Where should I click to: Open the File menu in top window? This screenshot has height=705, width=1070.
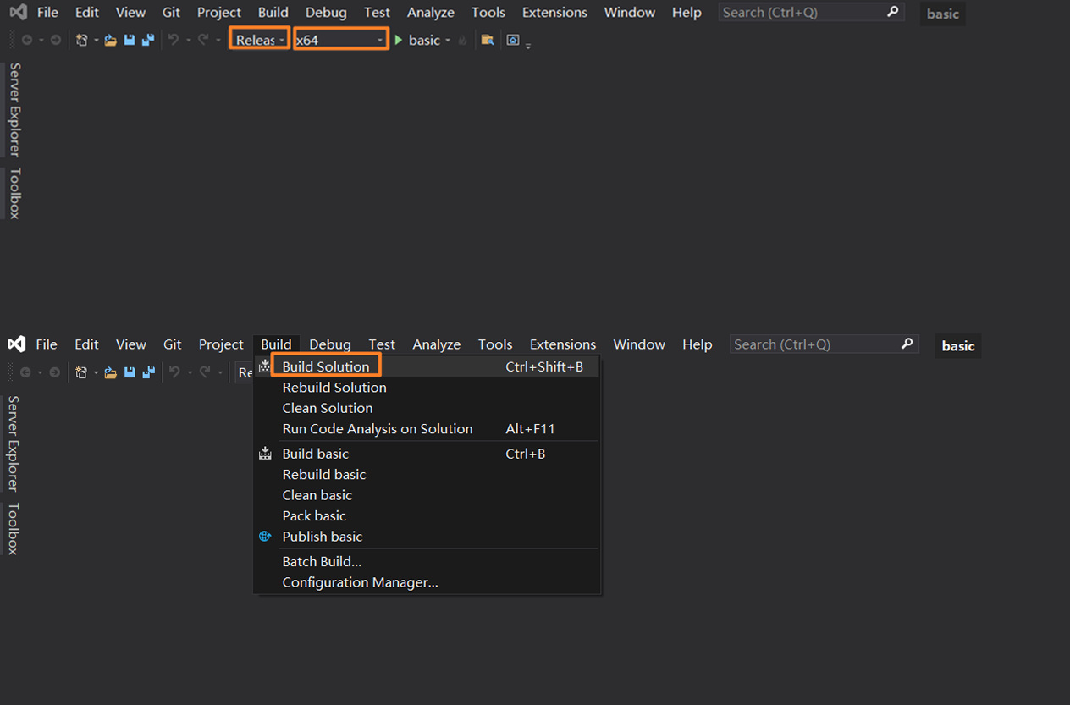[x=47, y=13]
